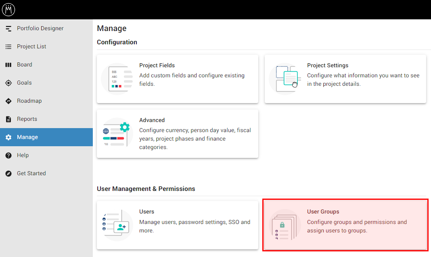Navigate to Goals
Screen dimensions: 431x257
pos(46,83)
